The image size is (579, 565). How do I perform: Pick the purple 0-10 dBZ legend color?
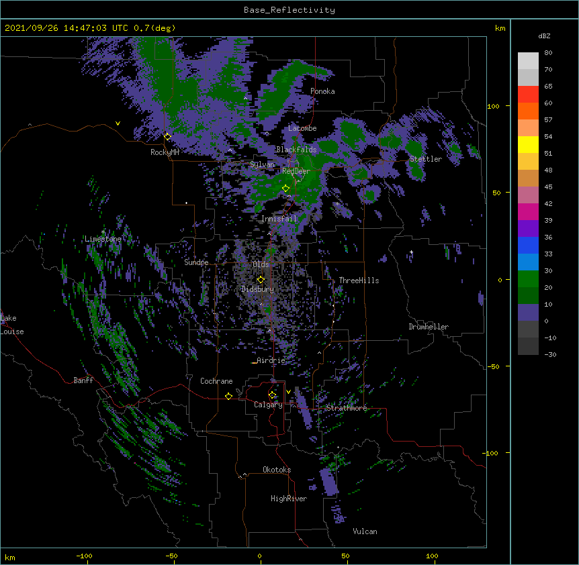(528, 313)
